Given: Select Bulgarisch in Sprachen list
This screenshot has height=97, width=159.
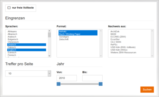Looking at the screenshot, I should (x=26, y=39).
